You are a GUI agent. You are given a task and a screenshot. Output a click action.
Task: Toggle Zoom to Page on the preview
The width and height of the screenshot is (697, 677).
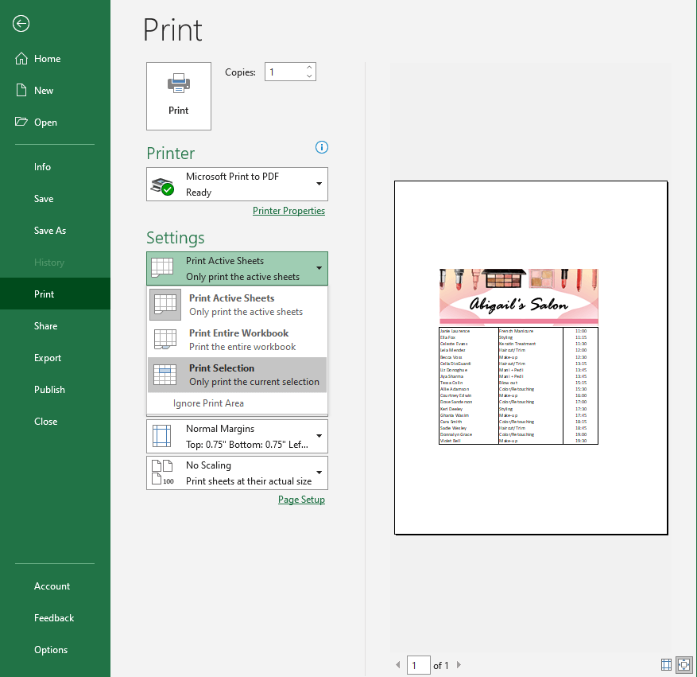tap(684, 664)
